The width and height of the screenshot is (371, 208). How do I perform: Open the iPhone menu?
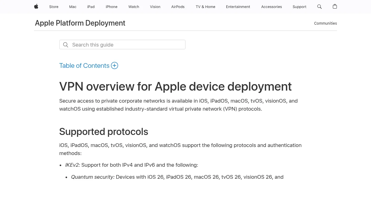point(112,7)
